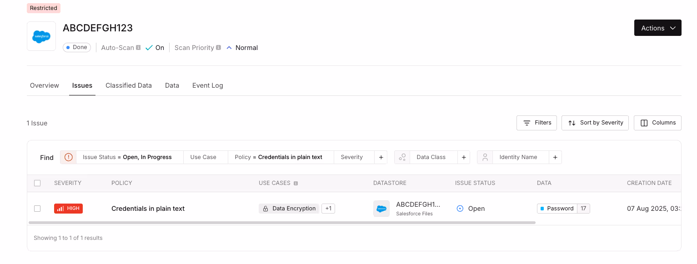Viewport: 697px width, 264px height.
Task: Click the ABCDEFGH1... datastore name in row
Action: [418, 204]
